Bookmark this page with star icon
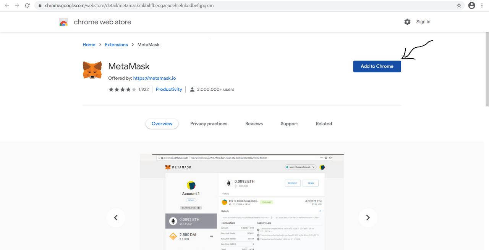 point(459,6)
